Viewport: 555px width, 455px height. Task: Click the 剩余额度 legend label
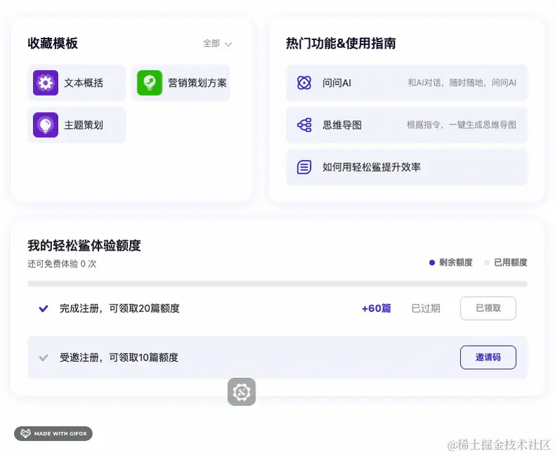point(456,263)
